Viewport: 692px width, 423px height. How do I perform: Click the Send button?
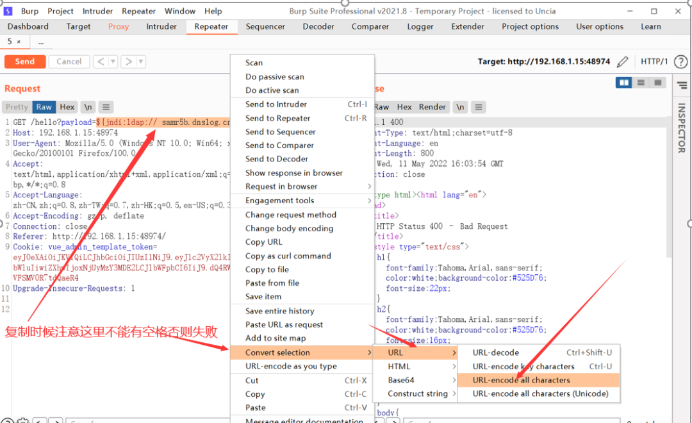pyautogui.click(x=25, y=62)
